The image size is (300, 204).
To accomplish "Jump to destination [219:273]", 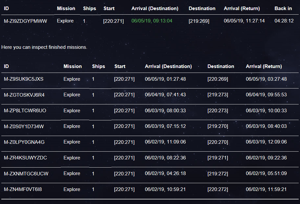I will (218, 95).
